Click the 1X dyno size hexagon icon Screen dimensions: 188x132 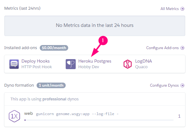[x=14, y=116]
